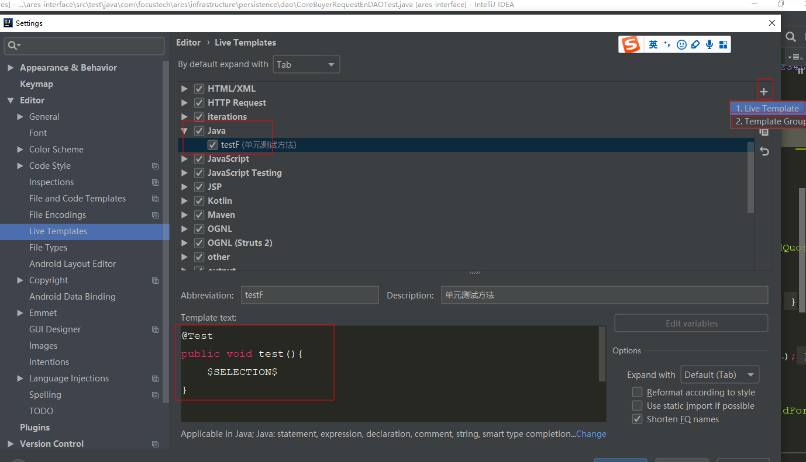Screen dimensions: 806x462
Task: Select 1. Live Template menu entry
Action: [x=767, y=108]
